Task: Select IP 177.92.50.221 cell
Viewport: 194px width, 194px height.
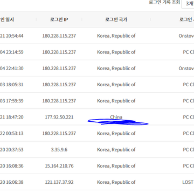Action: coord(59,117)
